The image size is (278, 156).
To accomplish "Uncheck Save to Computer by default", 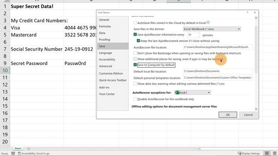I will (135, 65).
